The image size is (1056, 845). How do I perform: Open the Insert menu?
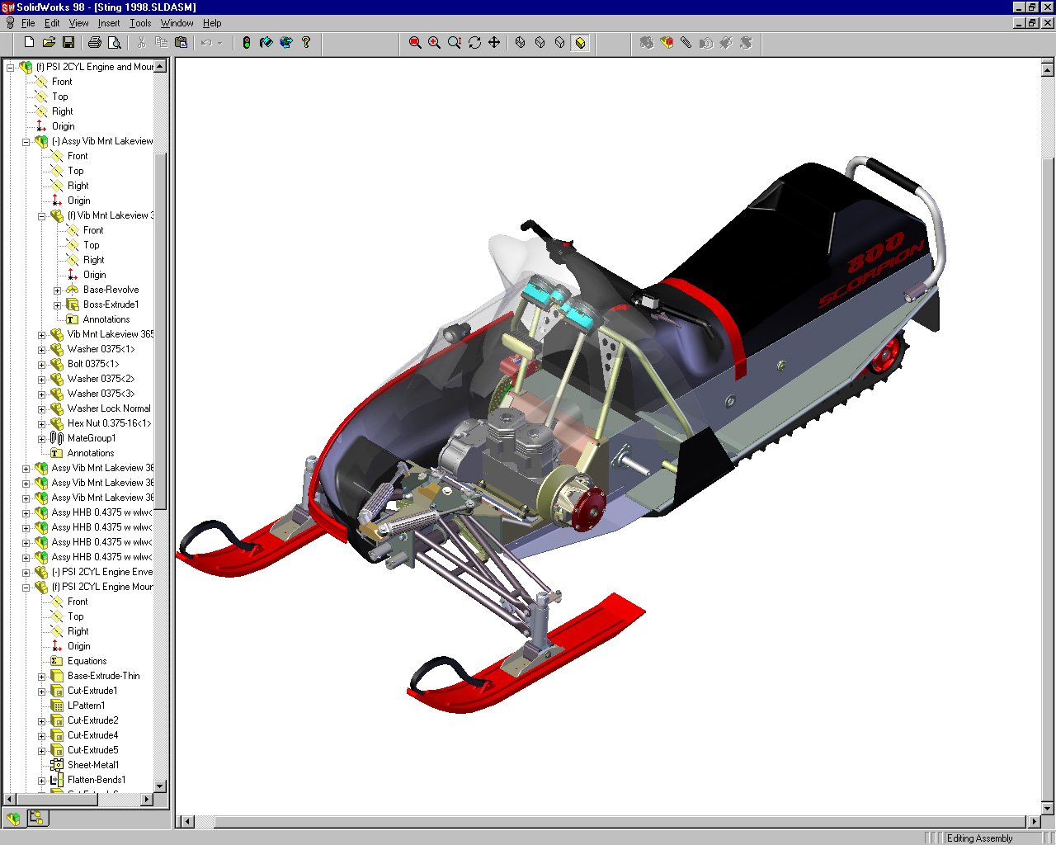point(109,23)
